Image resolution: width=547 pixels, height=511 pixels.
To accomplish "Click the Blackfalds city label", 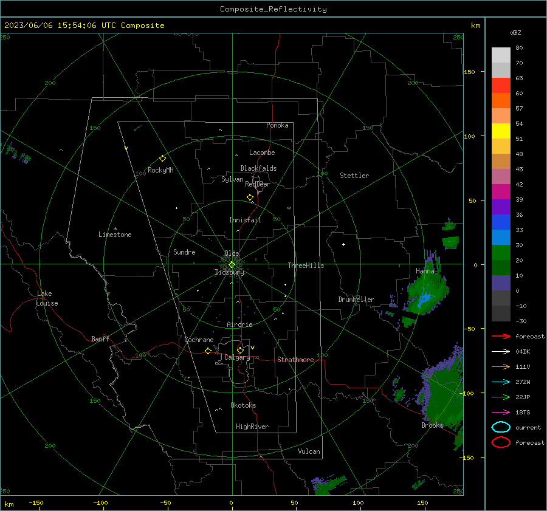I will [258, 168].
